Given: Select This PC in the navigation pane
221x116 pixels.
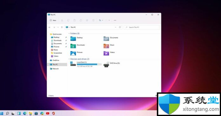Looking at the screenshot, I should pos(57,64).
